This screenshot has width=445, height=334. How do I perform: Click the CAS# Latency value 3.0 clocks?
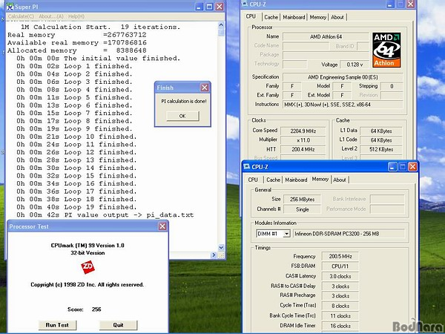[340, 276]
